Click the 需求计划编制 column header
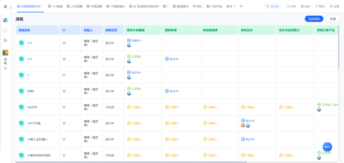344x163 pixels. point(143,30)
